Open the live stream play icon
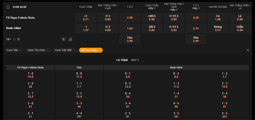This screenshot has height=120, width=255. [63, 39]
